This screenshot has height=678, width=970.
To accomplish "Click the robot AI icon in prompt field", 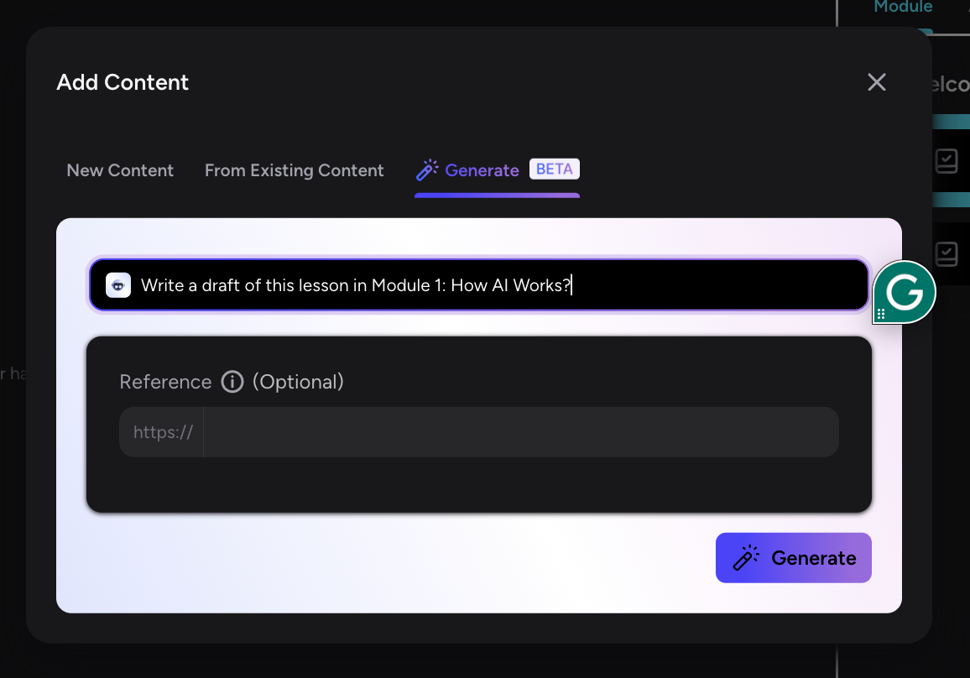I will pyautogui.click(x=118, y=285).
